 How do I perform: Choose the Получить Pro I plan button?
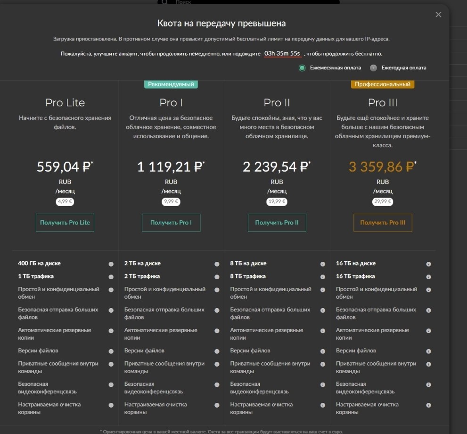tap(171, 223)
